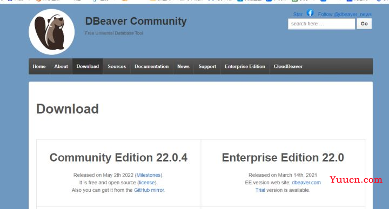This screenshot has width=389, height=209.
Task: Click the 'Community Edition 22.0.4' heading
Action: coord(118,157)
